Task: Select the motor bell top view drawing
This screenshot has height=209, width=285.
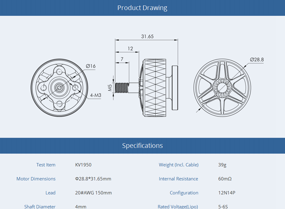Action: click(223, 87)
